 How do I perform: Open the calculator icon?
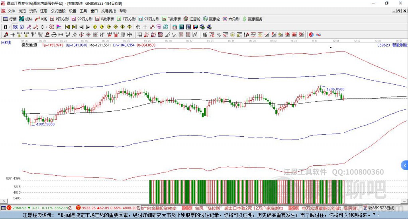click(x=181, y=27)
